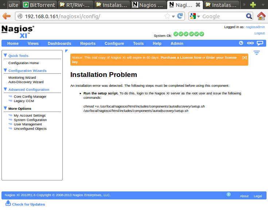Viewport: 268px width, 210px height.
Task: Open the Monitoring Wizard link
Action: click(22, 77)
